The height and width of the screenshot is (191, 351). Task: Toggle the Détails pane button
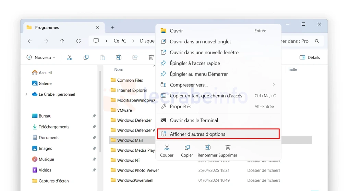click(310, 57)
